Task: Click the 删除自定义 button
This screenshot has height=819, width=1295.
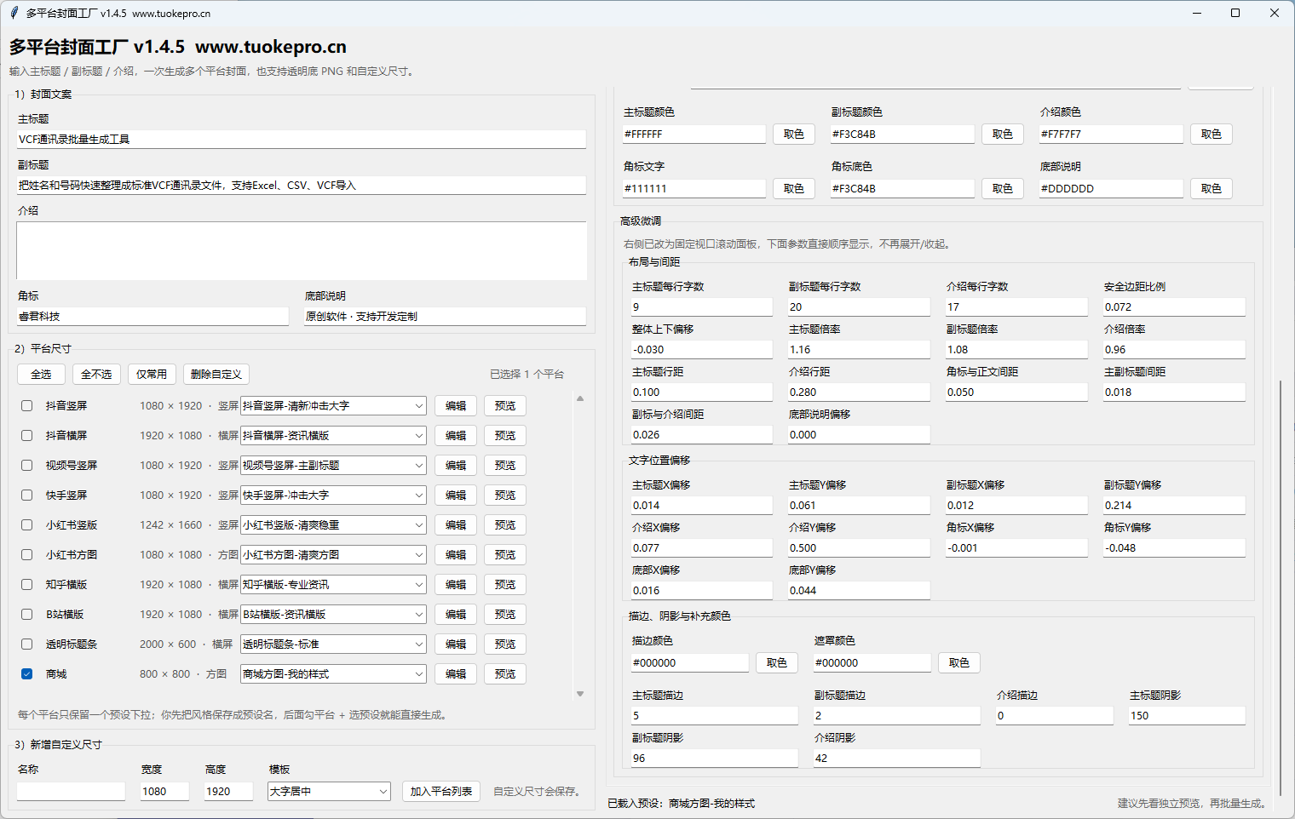Action: (216, 375)
